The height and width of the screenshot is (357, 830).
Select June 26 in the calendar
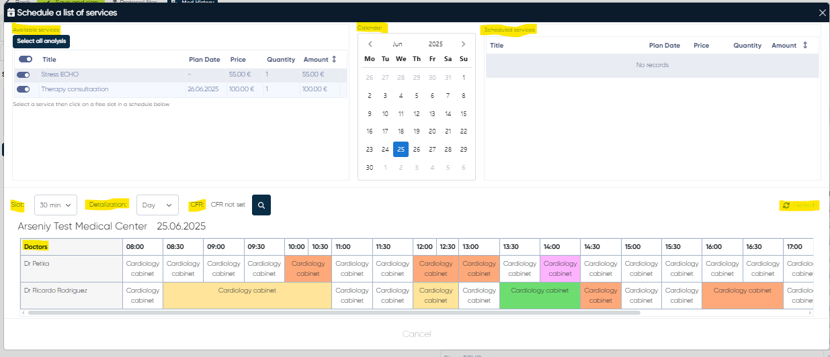click(x=417, y=150)
